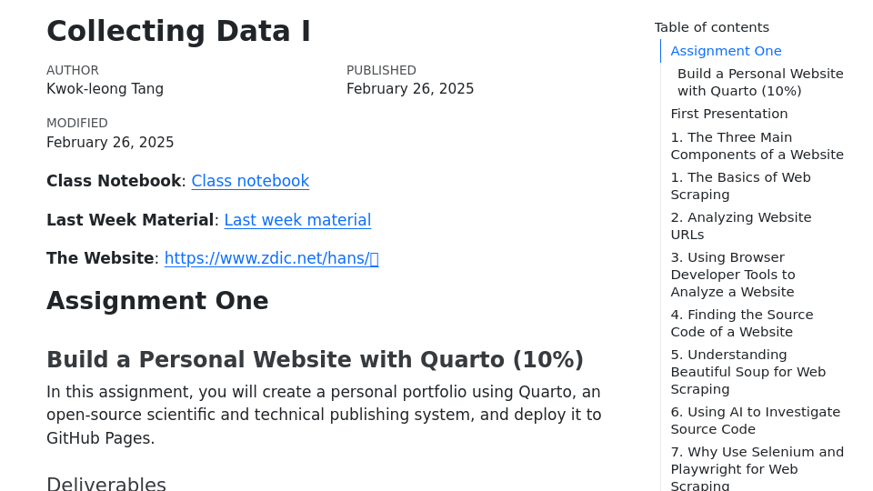The image size is (873, 491).
Task: Open Finding the Source Code section
Action: (741, 323)
